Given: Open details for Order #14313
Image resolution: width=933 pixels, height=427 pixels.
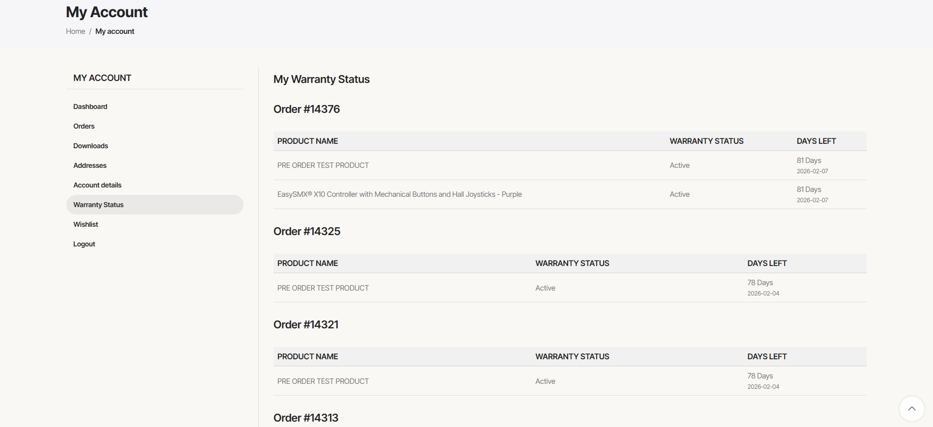Looking at the screenshot, I should [x=306, y=418].
